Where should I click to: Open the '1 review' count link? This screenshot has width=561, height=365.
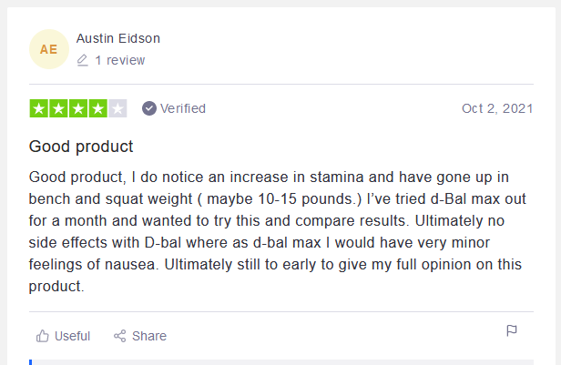click(x=120, y=60)
